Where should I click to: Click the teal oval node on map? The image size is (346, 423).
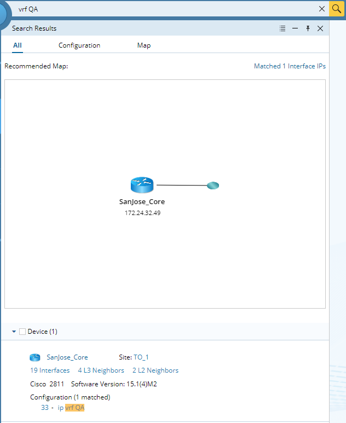coord(213,186)
